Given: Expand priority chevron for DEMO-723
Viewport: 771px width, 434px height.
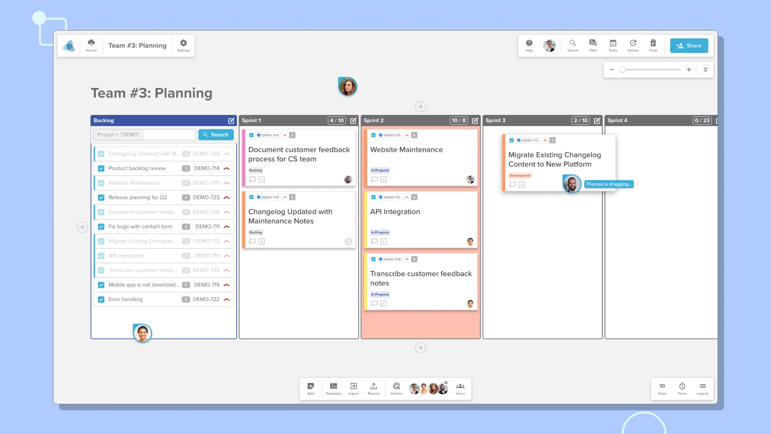Looking at the screenshot, I should click(226, 198).
